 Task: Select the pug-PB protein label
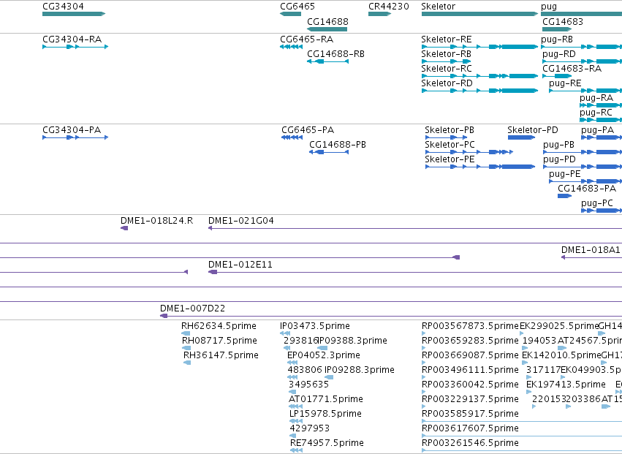click(x=559, y=145)
